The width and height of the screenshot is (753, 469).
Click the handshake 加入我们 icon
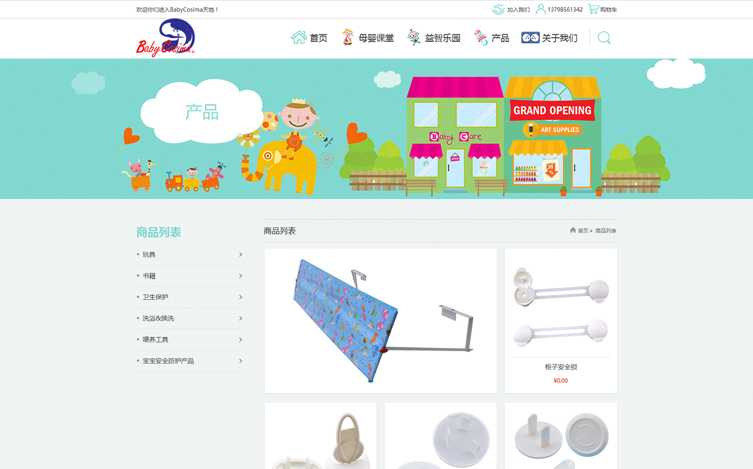(x=498, y=9)
